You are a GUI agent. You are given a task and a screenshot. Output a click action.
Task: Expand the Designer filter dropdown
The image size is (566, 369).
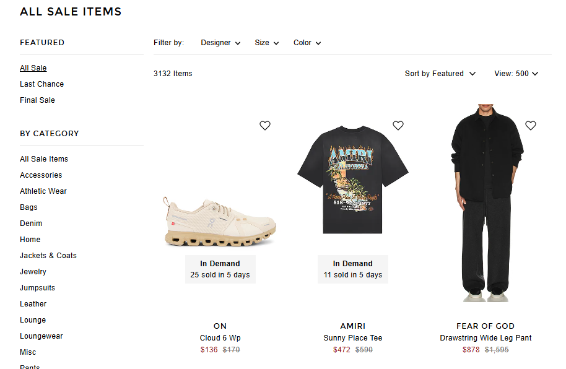220,43
